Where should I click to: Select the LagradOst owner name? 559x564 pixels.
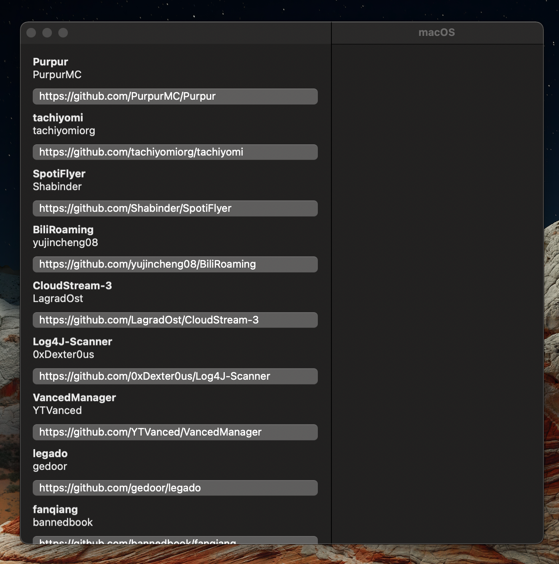(58, 298)
